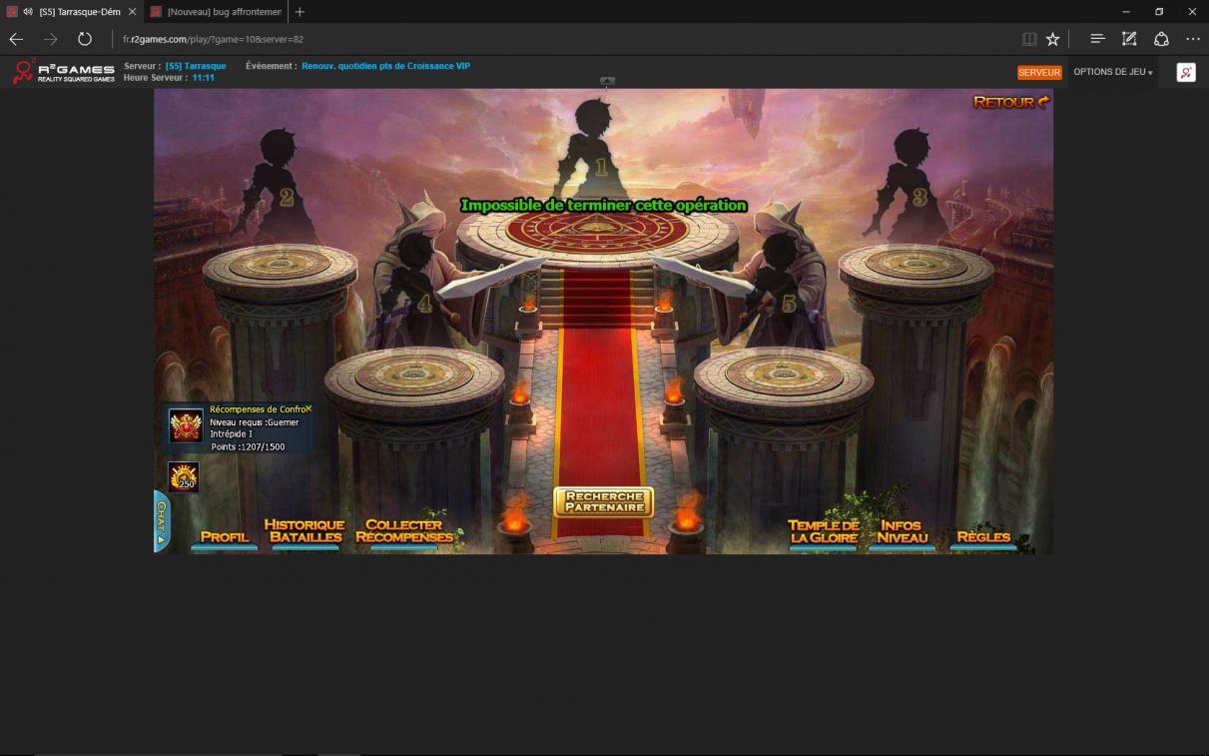Refresh the page in the browser
Image resolution: width=1209 pixels, height=756 pixels.
click(x=85, y=39)
